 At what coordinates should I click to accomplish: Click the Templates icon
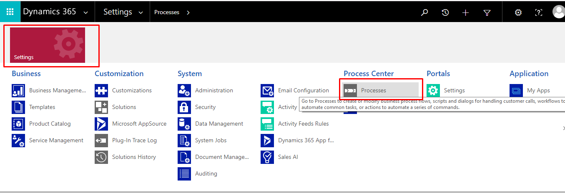pyautogui.click(x=18, y=107)
